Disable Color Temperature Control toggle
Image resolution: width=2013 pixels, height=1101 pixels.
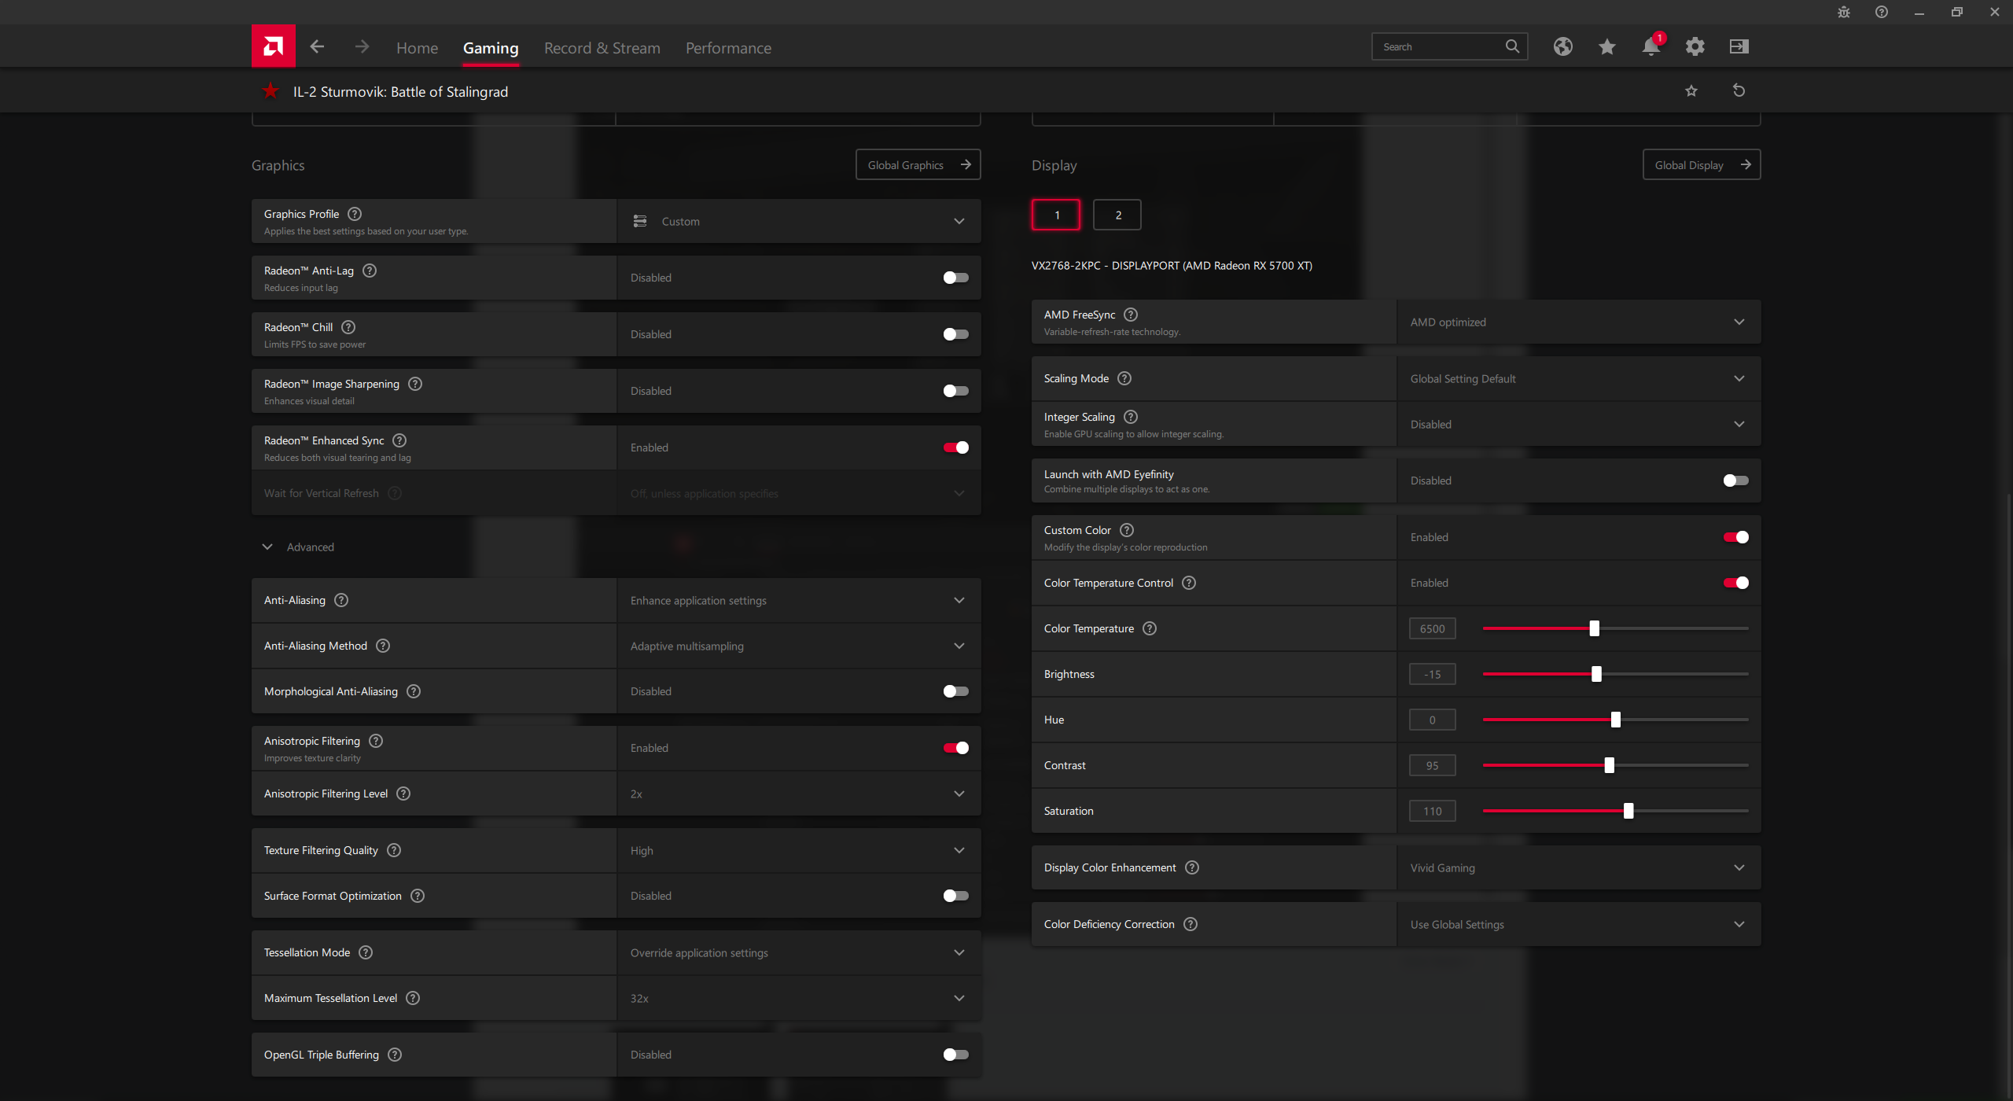coord(1735,583)
